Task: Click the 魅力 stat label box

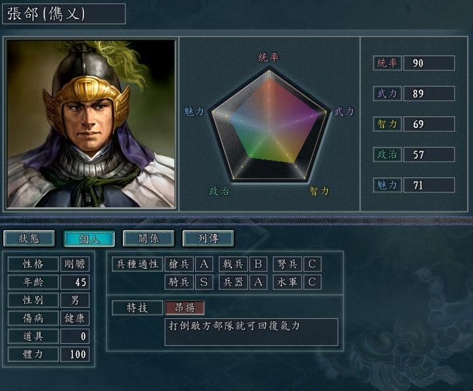Action: 388,185
